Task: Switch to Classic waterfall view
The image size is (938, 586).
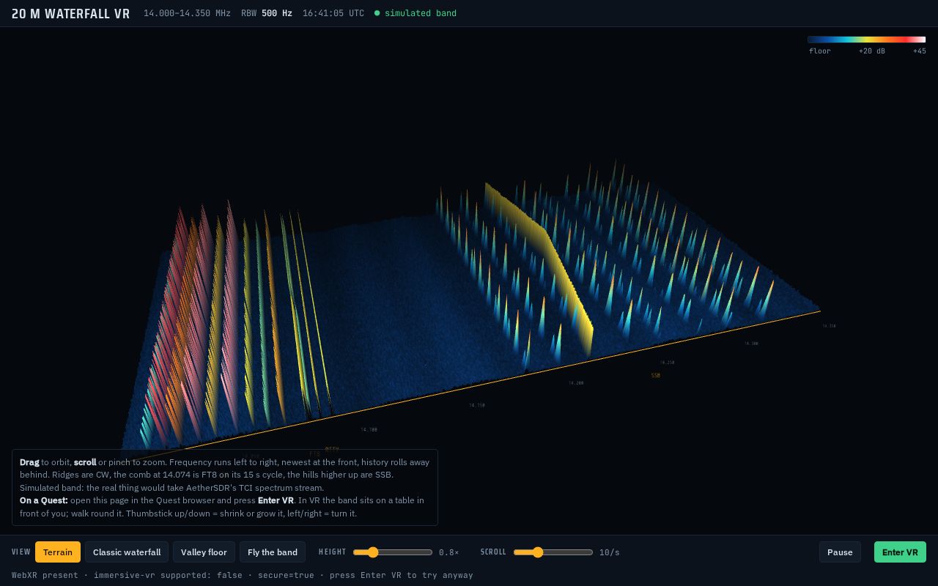Action: tap(127, 552)
